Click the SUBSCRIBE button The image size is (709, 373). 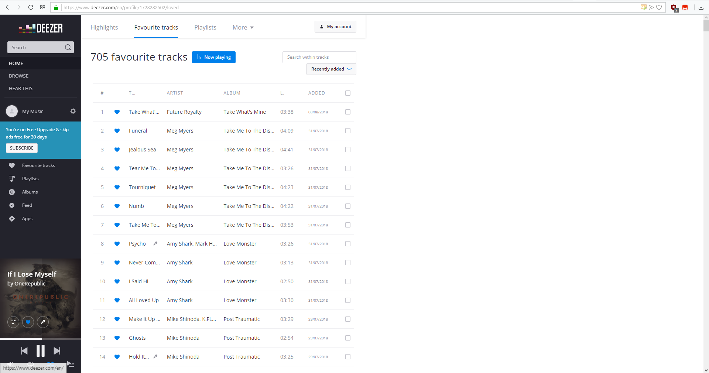21,148
